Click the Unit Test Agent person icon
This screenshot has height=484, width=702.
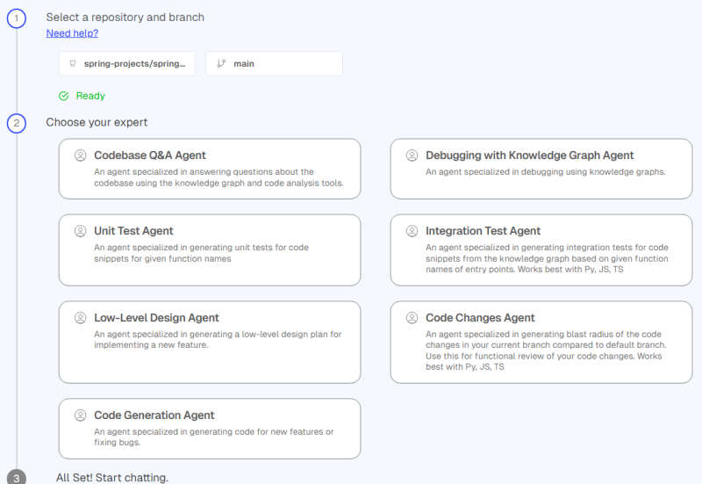point(80,231)
